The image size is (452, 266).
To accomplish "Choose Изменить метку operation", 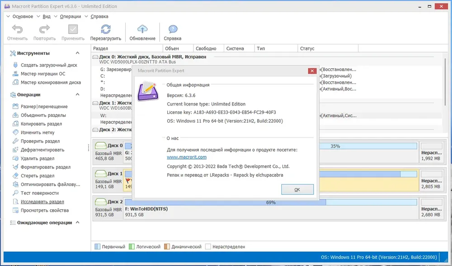I will pyautogui.click(x=37, y=133).
